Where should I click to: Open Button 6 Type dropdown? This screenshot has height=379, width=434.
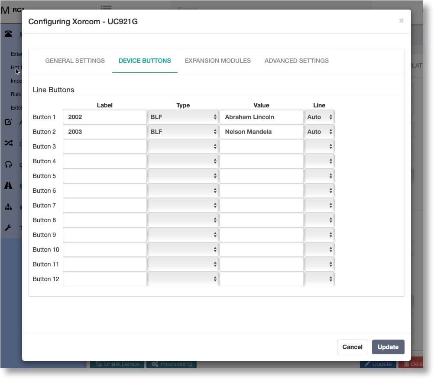[183, 191]
